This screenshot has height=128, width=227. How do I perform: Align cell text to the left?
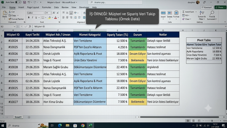click(x=64, y=18)
